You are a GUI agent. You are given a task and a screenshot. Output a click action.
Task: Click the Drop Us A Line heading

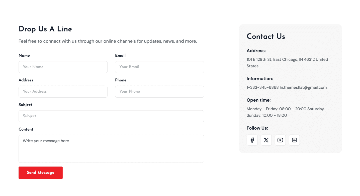pos(45,29)
